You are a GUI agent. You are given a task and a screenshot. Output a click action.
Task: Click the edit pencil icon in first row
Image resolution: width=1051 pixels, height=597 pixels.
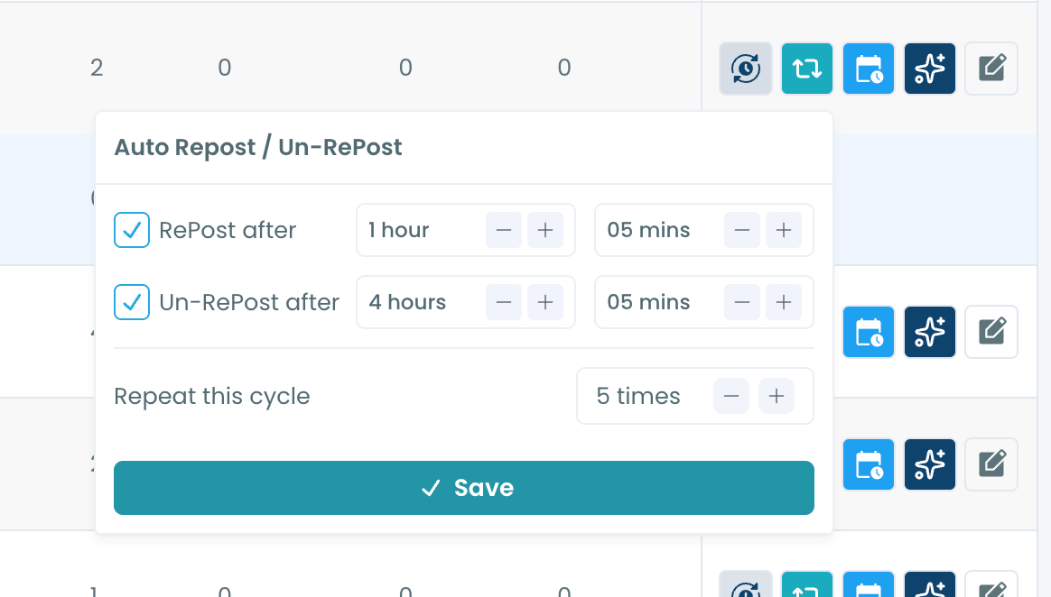coord(991,69)
